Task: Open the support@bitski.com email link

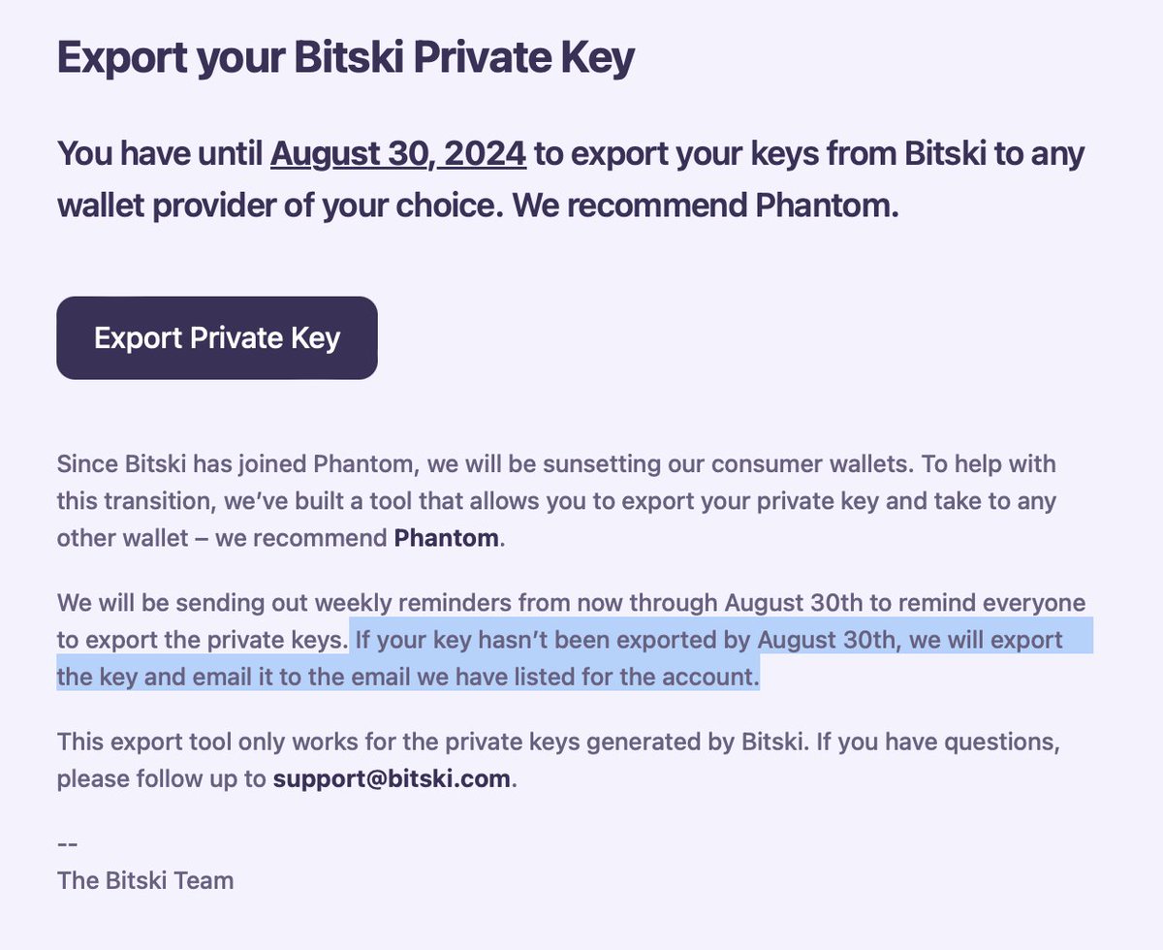Action: tap(391, 778)
